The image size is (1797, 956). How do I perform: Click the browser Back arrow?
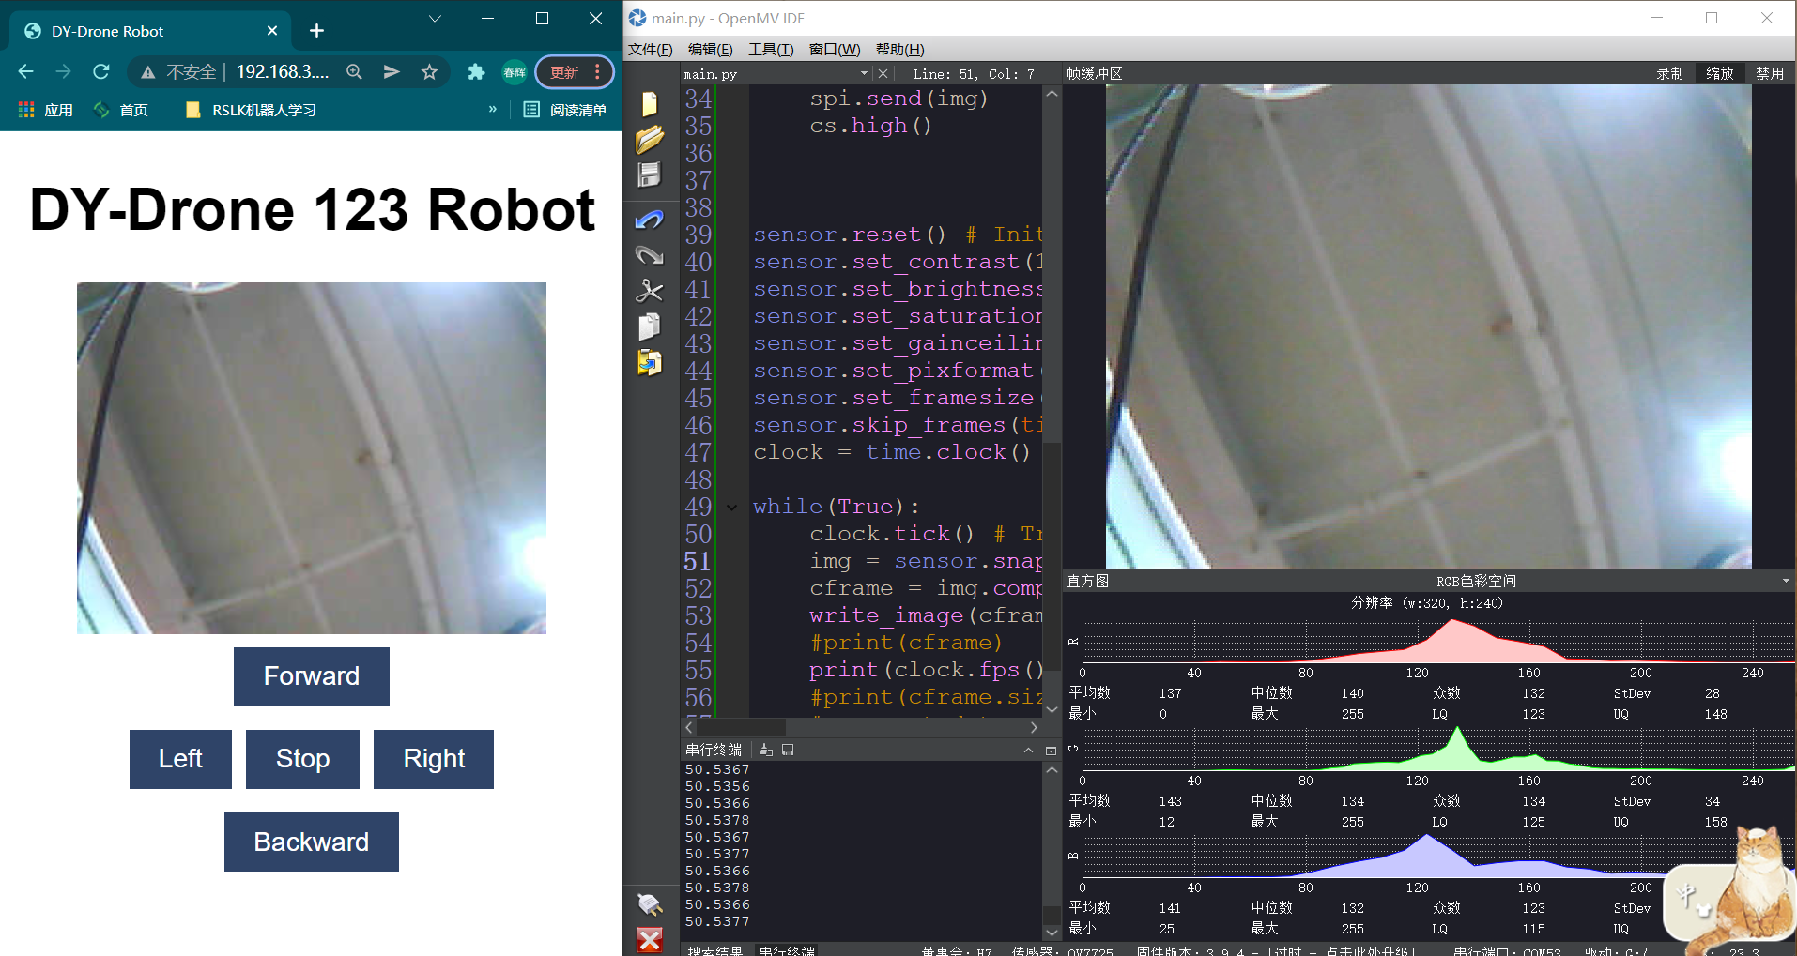pos(26,72)
